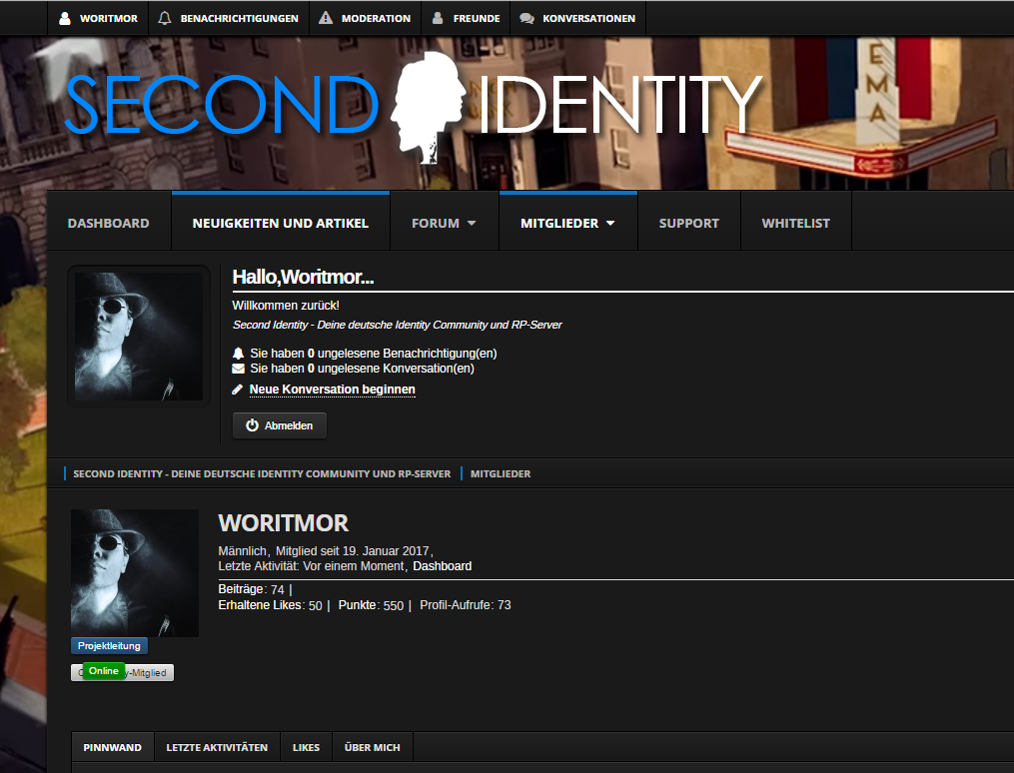
Task: Click the bell icon beside unread notifications
Action: coord(238,353)
